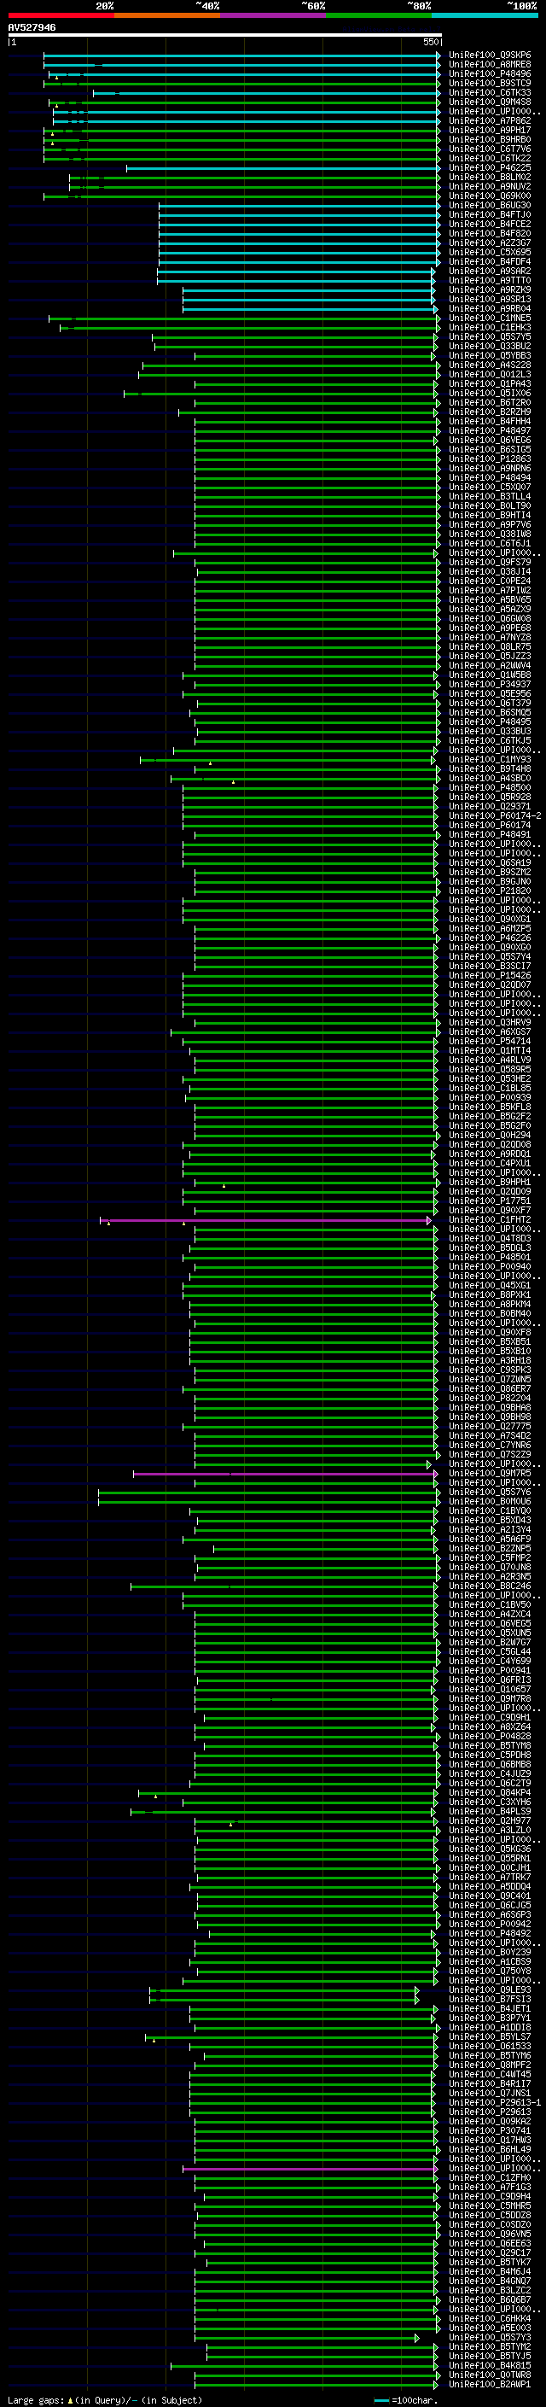Click the UniRef100_P12863 label
The width and height of the screenshot is (546, 2407).
pos(489,459)
